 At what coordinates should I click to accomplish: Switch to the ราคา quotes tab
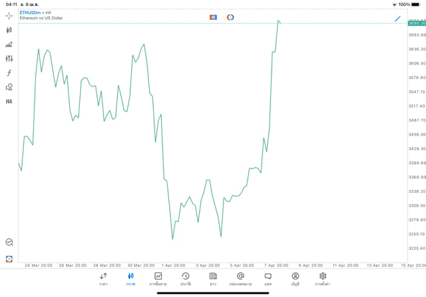coord(103,279)
